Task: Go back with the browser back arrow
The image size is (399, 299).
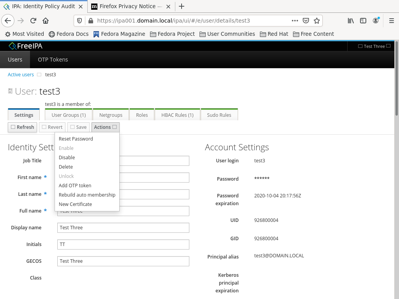Action: pyautogui.click(x=8, y=21)
